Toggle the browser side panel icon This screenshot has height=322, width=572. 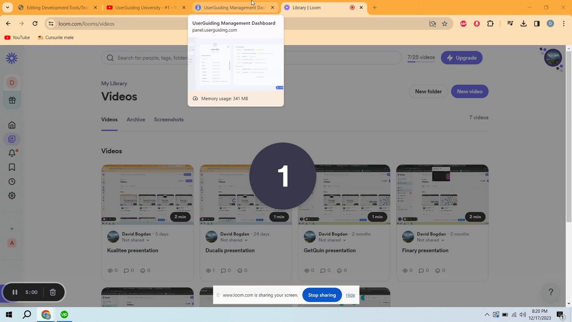(537, 24)
